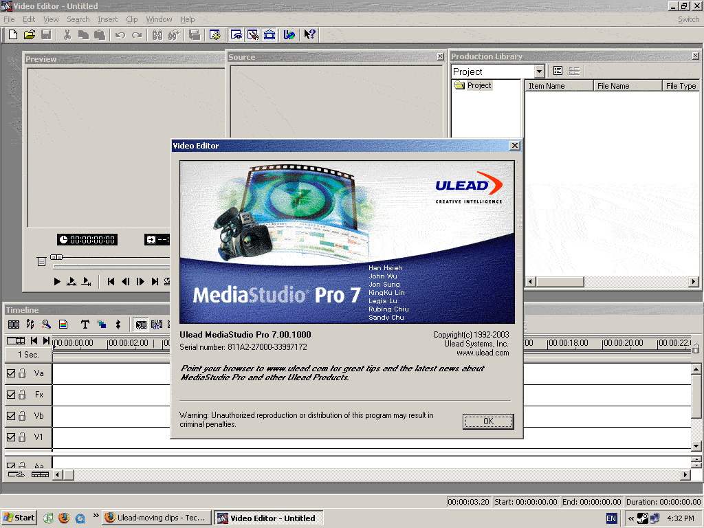Toggle the lock on the Vb track
Screen dimensions: 704x528
(22, 416)
